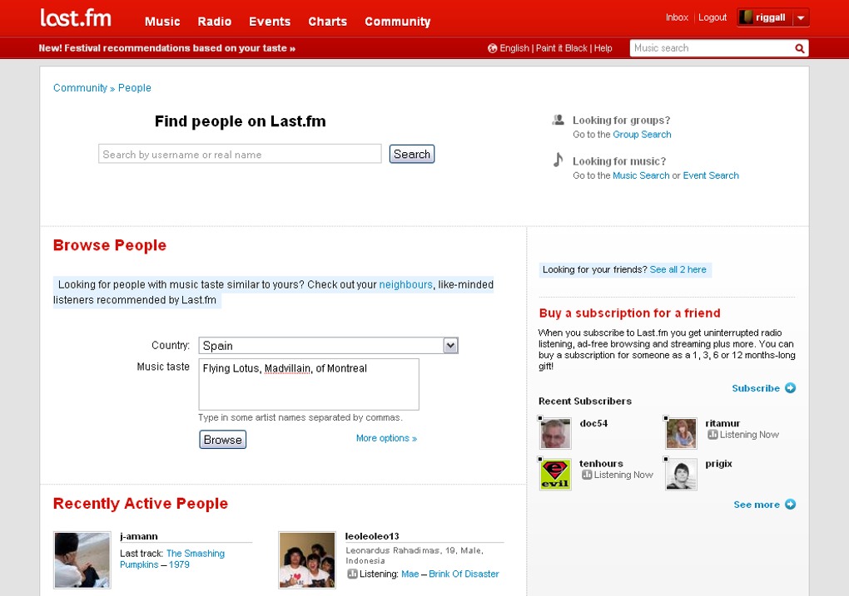
Task: Open j-amann's profile photo
Action: coord(82,559)
